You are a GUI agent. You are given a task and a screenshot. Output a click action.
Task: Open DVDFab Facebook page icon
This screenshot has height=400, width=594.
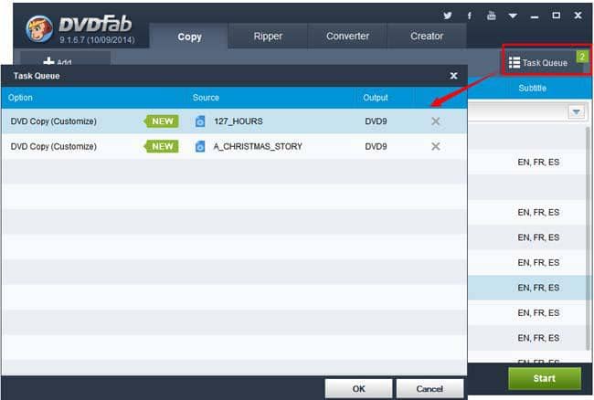pos(470,16)
